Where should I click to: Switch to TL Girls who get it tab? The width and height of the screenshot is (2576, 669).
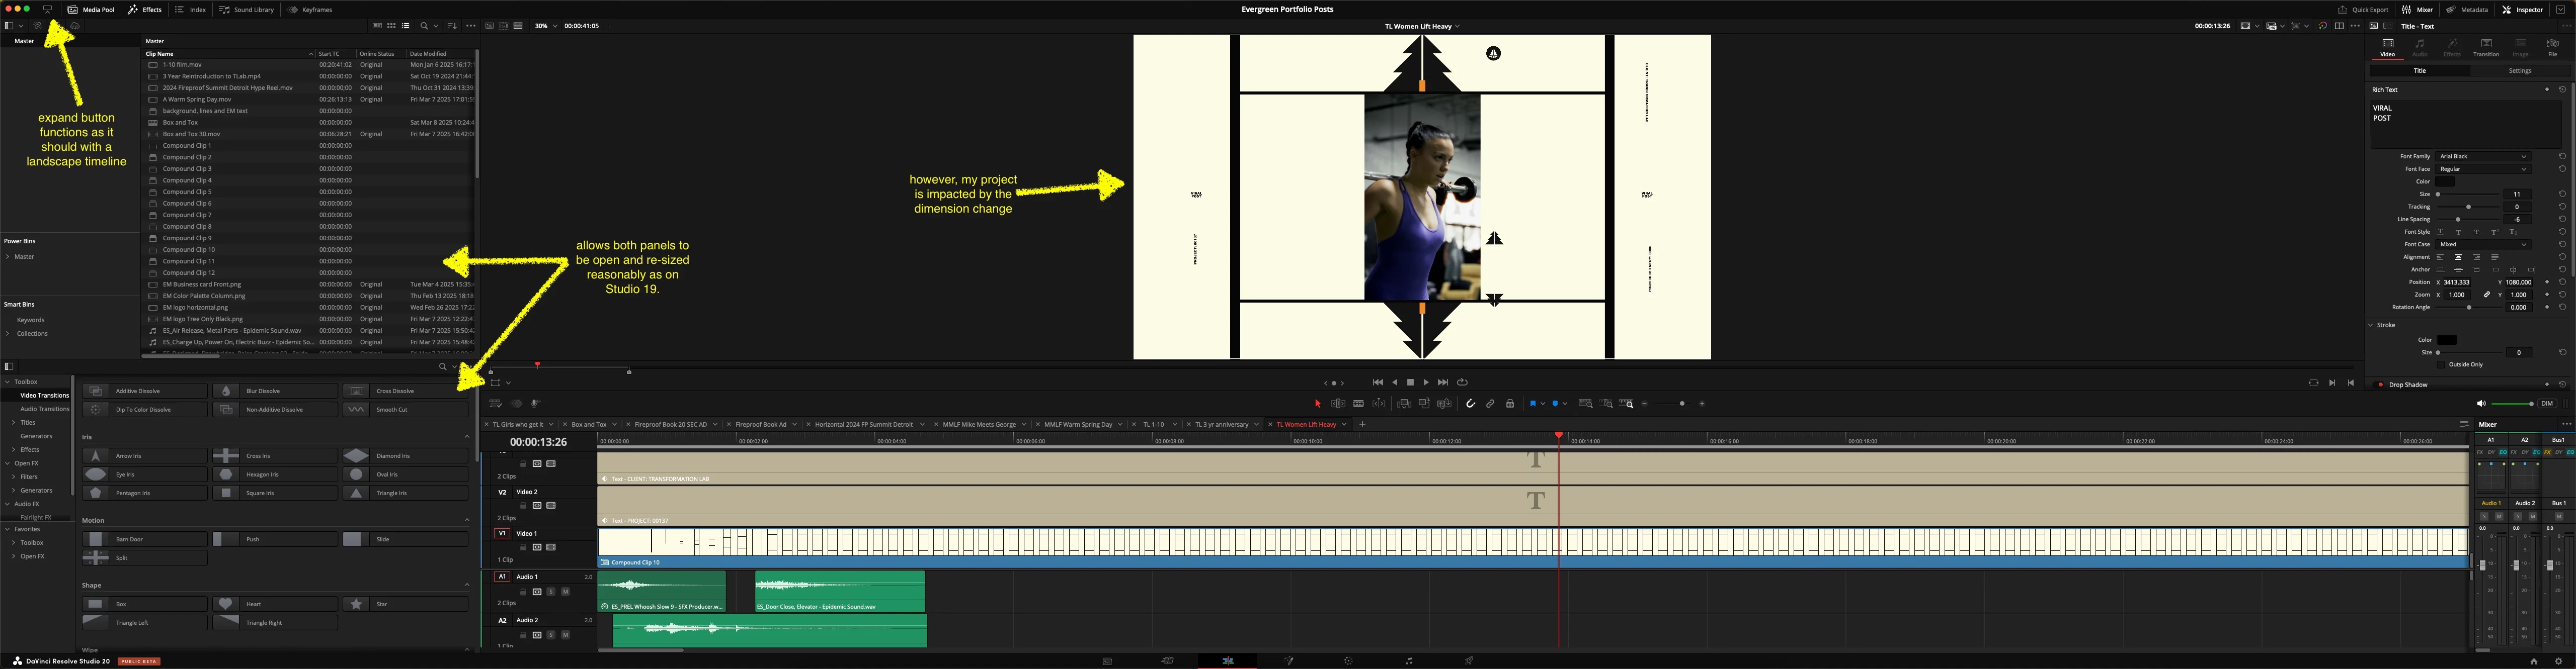[518, 424]
